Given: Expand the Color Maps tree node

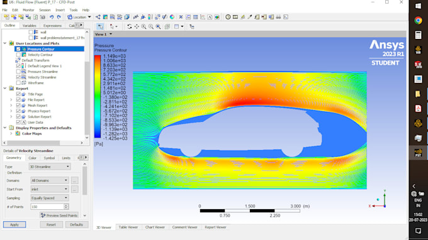Looking at the screenshot, I should 11,133.
